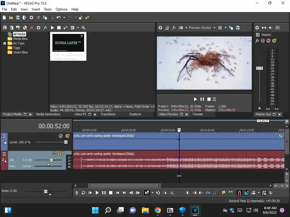Image resolution: width=290 pixels, height=217 pixels.
Task: Click the Split Screen View icon
Action: click(180, 28)
